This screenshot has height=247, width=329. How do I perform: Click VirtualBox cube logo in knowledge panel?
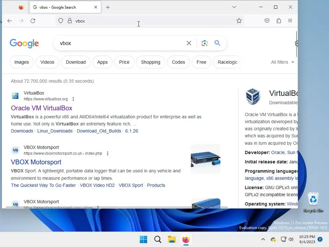coord(253,96)
